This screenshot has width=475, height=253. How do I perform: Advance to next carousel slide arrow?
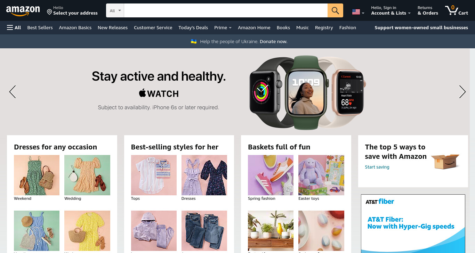point(462,92)
